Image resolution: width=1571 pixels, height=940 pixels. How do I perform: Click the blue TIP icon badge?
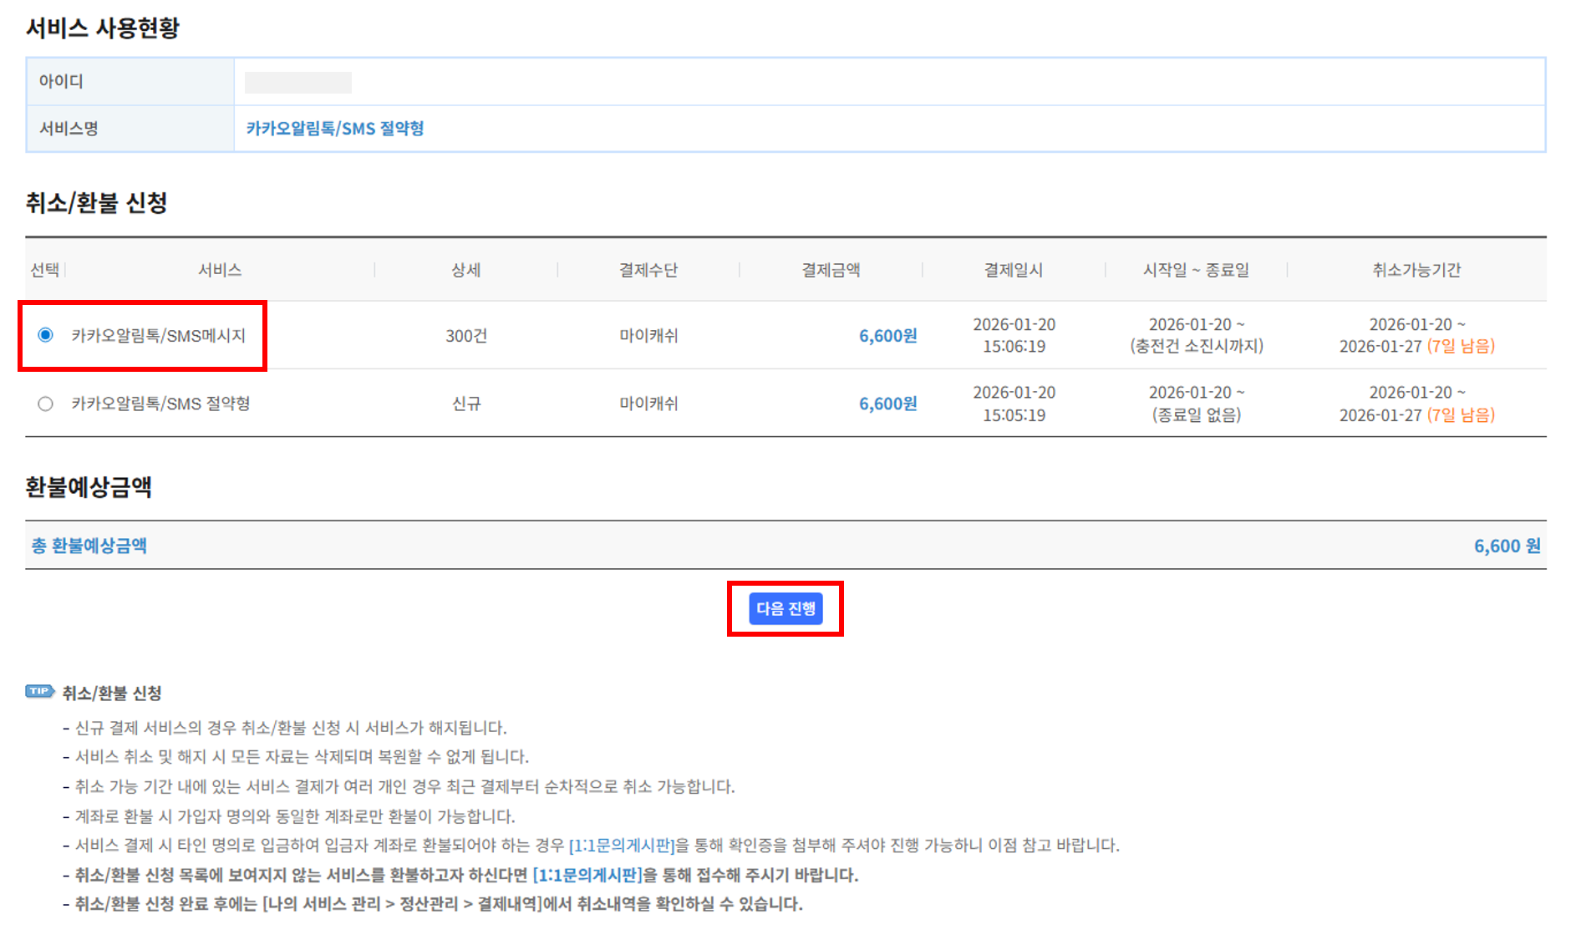(39, 692)
